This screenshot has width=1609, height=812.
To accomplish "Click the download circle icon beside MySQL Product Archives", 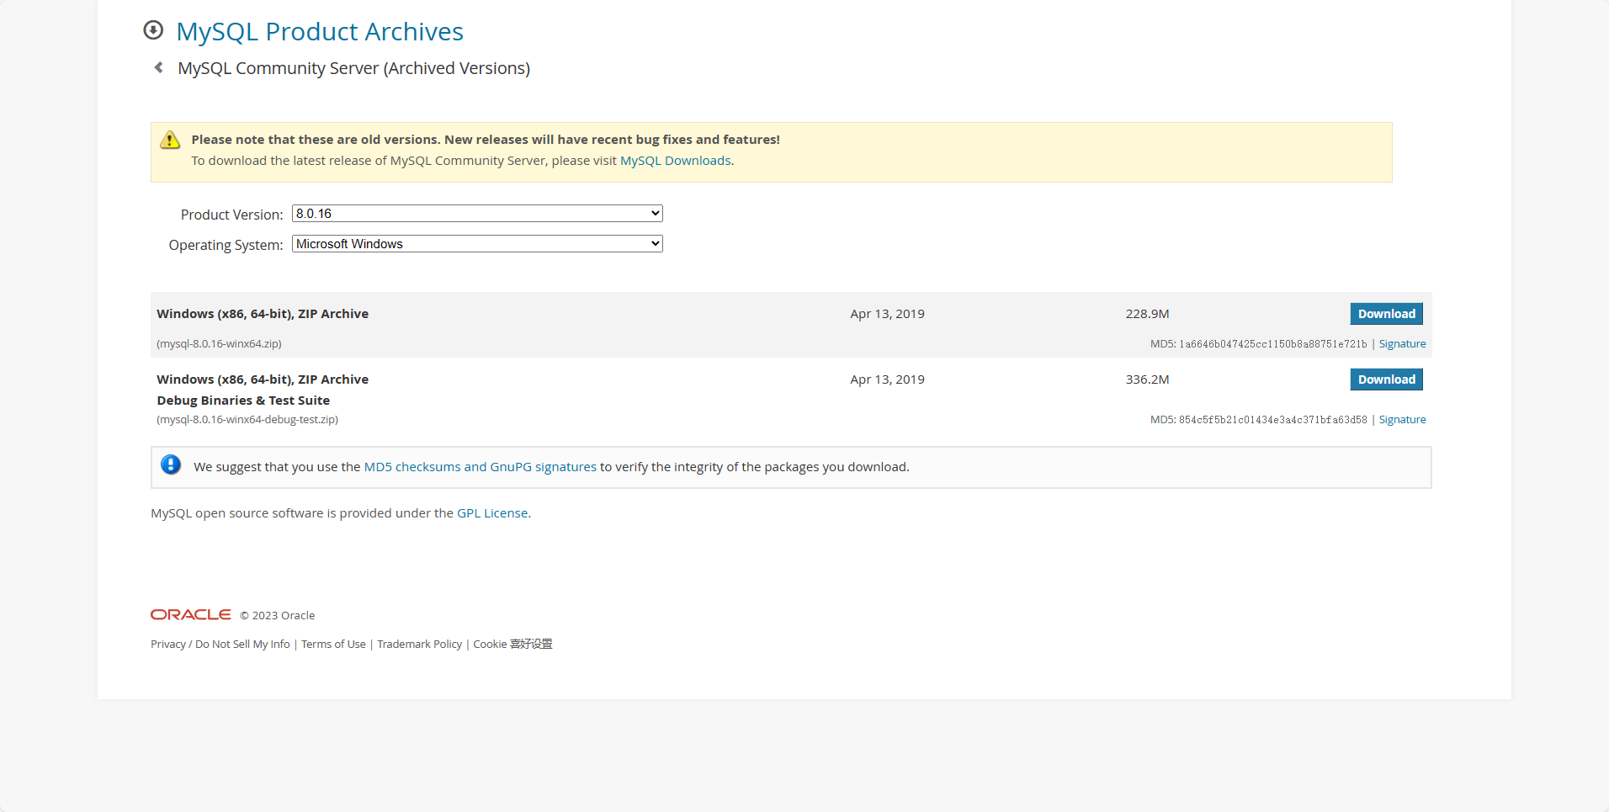I will coord(153,30).
